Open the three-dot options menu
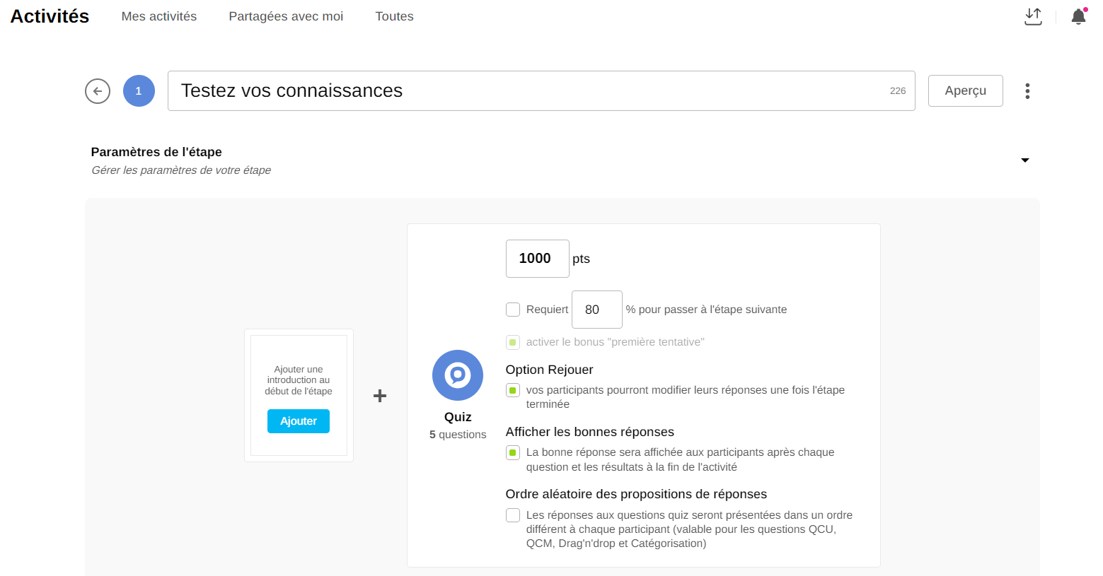 pos(1027,91)
